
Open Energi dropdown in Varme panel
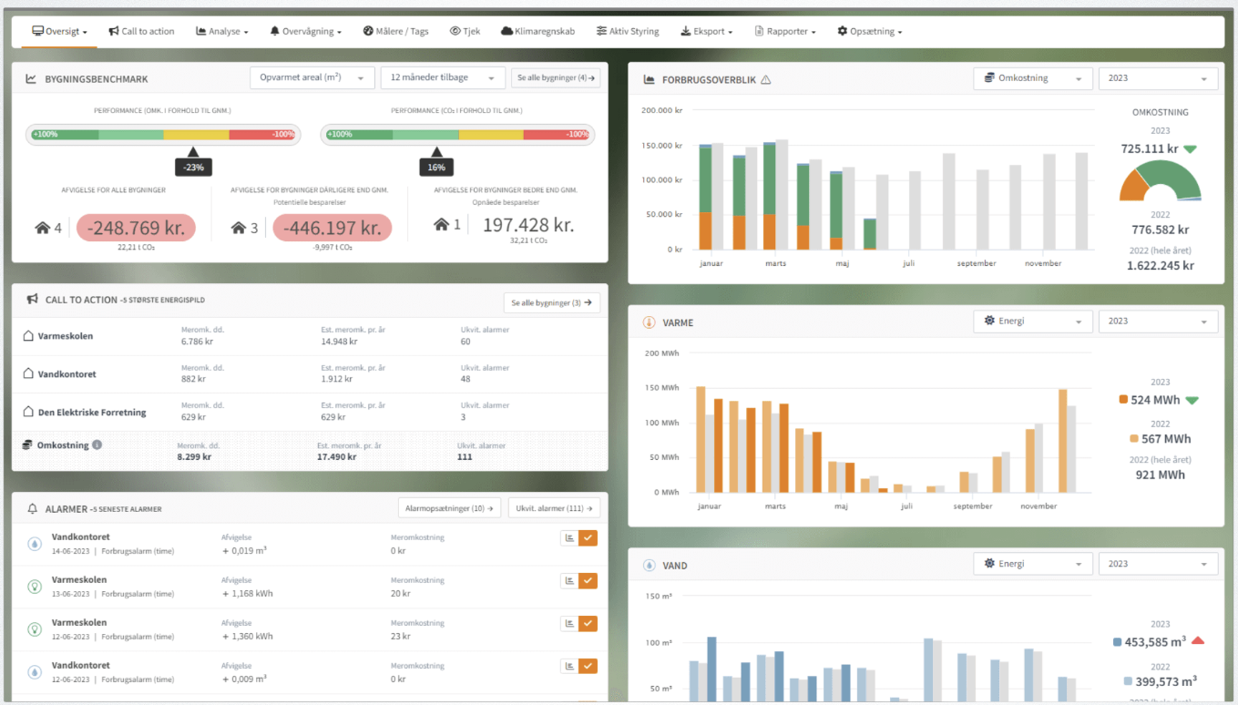tap(1032, 322)
